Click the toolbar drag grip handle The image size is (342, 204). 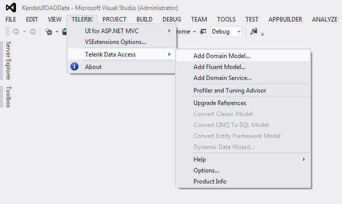pyautogui.click(x=7, y=31)
